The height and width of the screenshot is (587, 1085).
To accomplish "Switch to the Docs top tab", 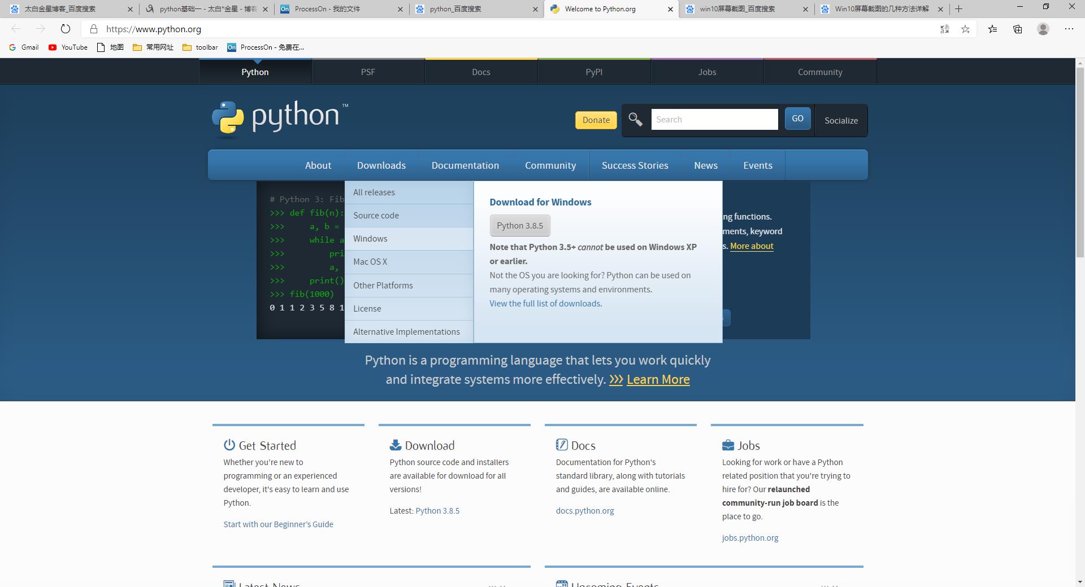I will coord(481,72).
